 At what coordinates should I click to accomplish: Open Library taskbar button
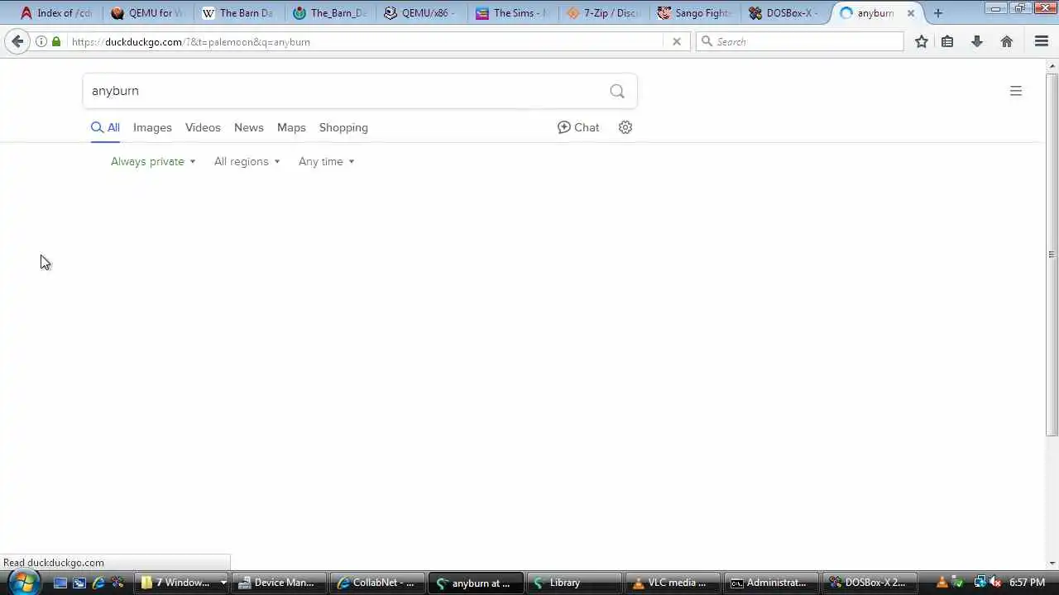click(x=573, y=583)
